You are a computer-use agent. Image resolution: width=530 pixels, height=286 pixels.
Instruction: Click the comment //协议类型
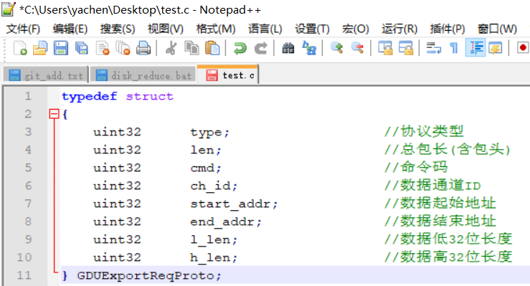point(424,131)
